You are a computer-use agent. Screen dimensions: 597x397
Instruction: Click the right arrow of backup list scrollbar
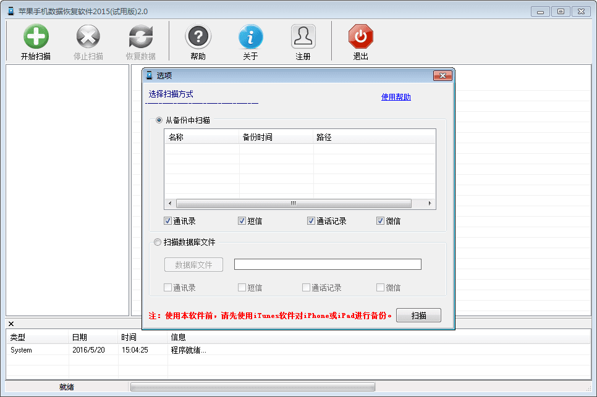(x=430, y=204)
